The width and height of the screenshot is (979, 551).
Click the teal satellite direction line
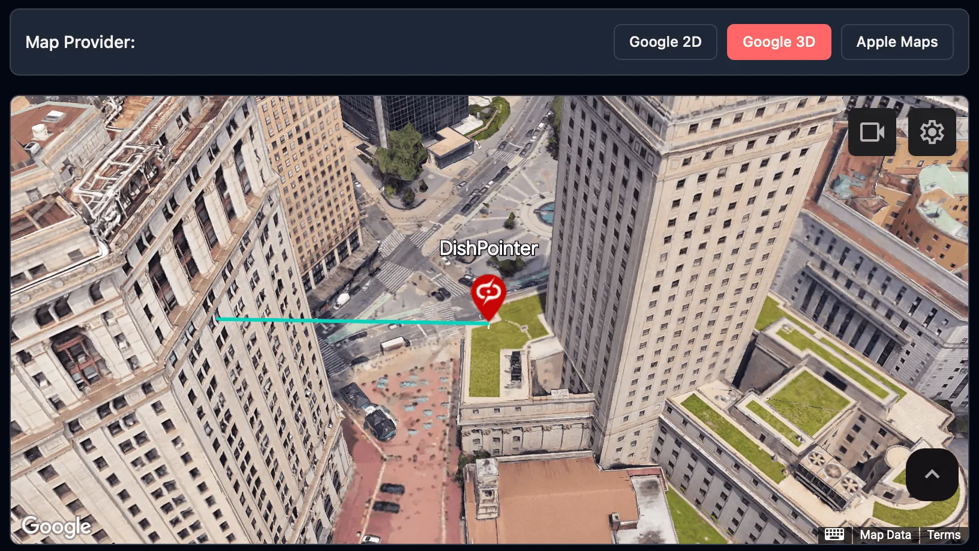[x=352, y=321]
